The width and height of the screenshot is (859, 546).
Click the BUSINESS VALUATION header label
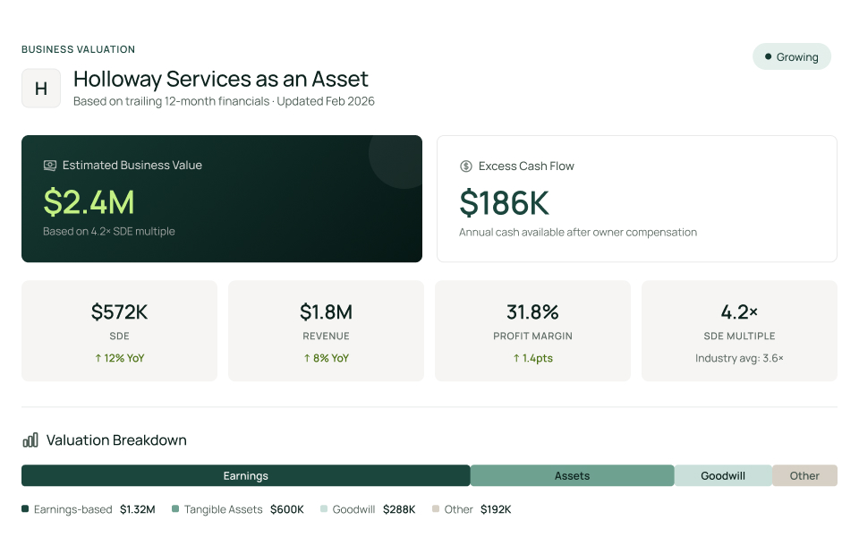point(79,49)
